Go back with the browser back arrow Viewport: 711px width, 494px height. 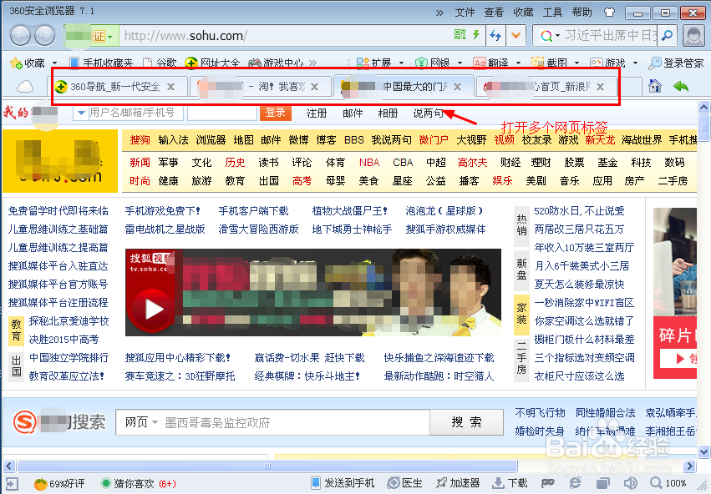[x=20, y=35]
